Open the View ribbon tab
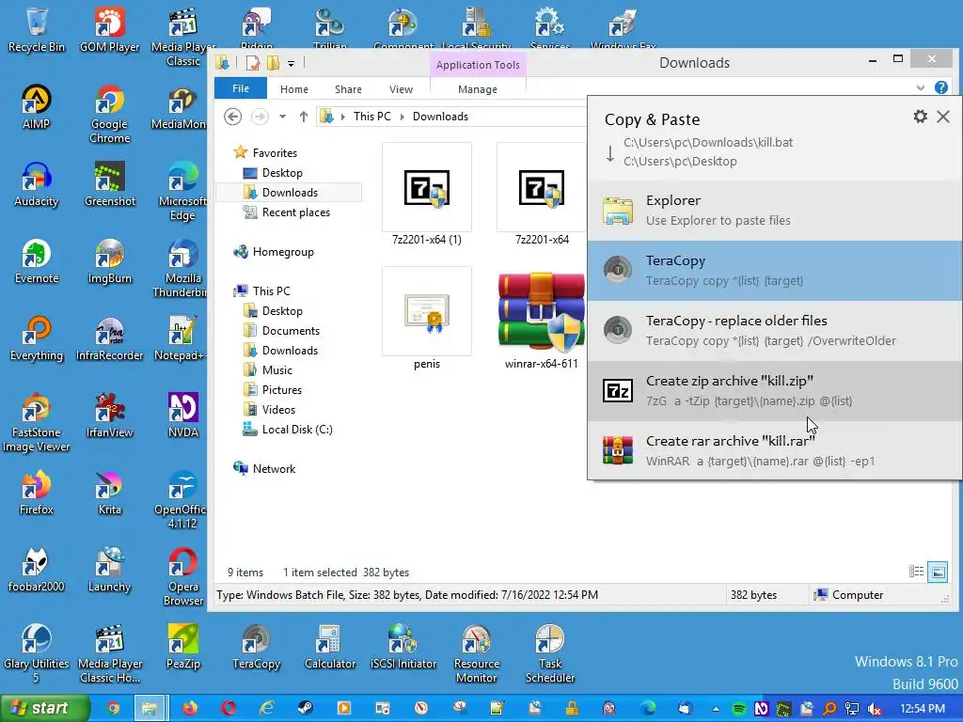This screenshot has height=722, width=963. click(x=401, y=89)
